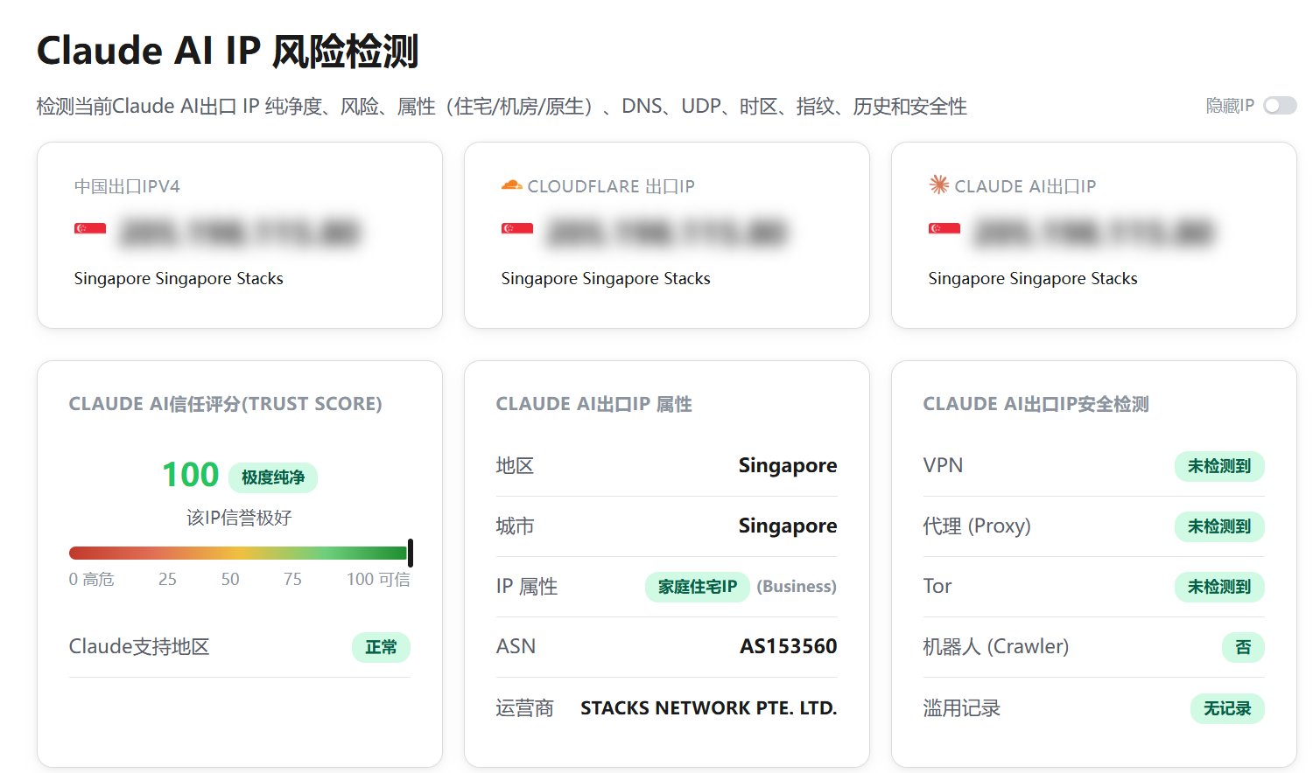Click the 75 scale label
Viewport: 1313px width, 773px height.
click(x=292, y=579)
